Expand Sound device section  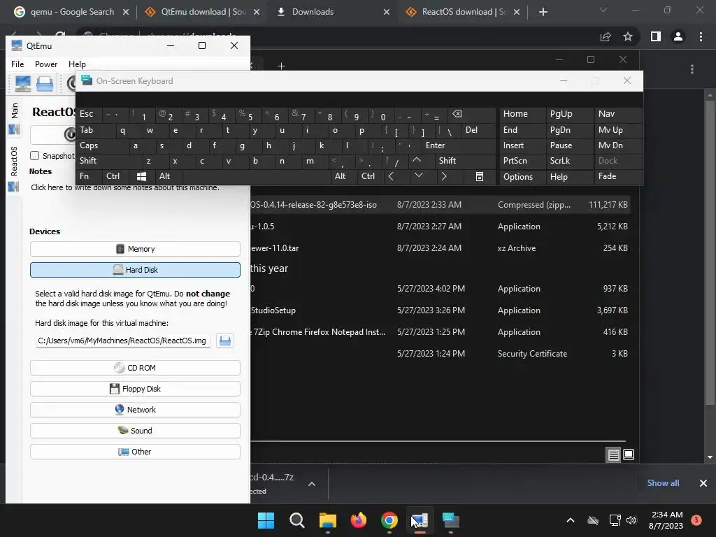pos(135,431)
